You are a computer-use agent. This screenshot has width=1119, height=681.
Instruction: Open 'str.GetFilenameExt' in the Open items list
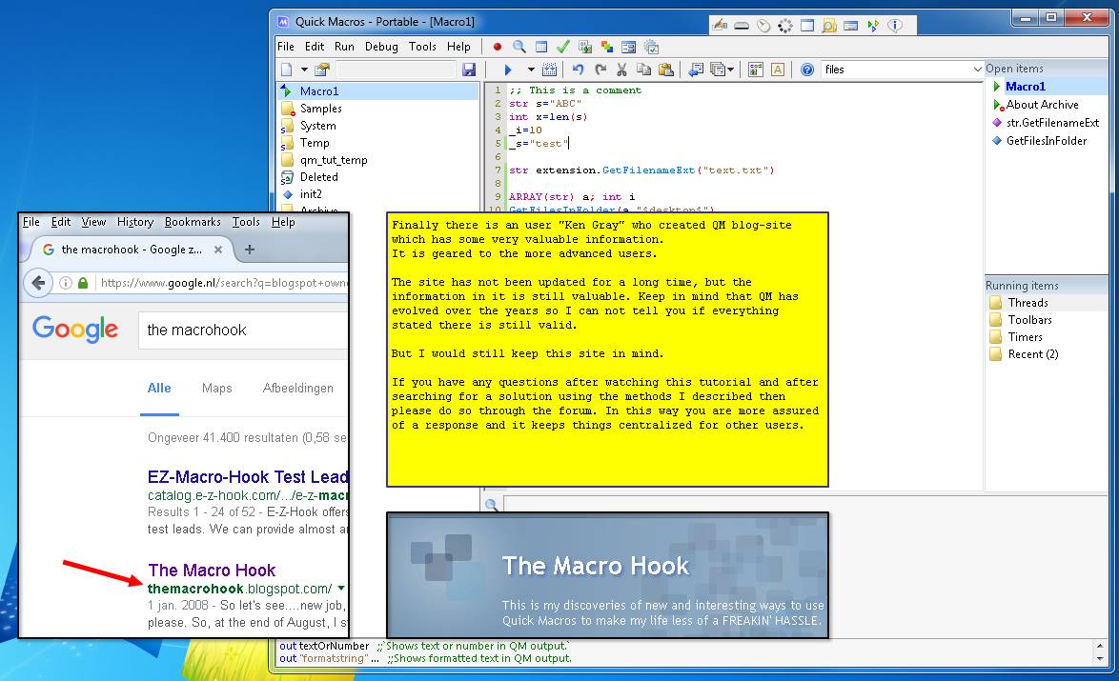(1052, 123)
